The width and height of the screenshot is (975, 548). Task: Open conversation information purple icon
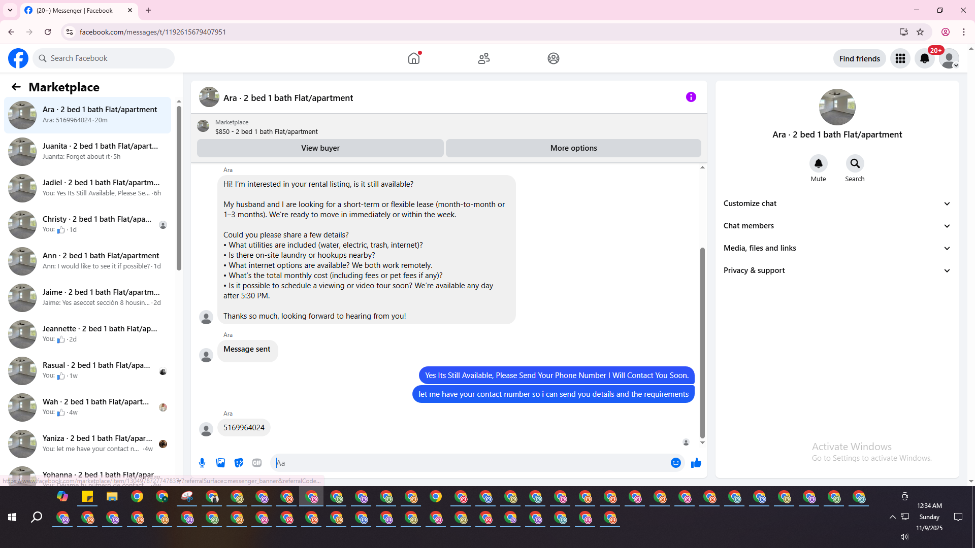pos(691,97)
